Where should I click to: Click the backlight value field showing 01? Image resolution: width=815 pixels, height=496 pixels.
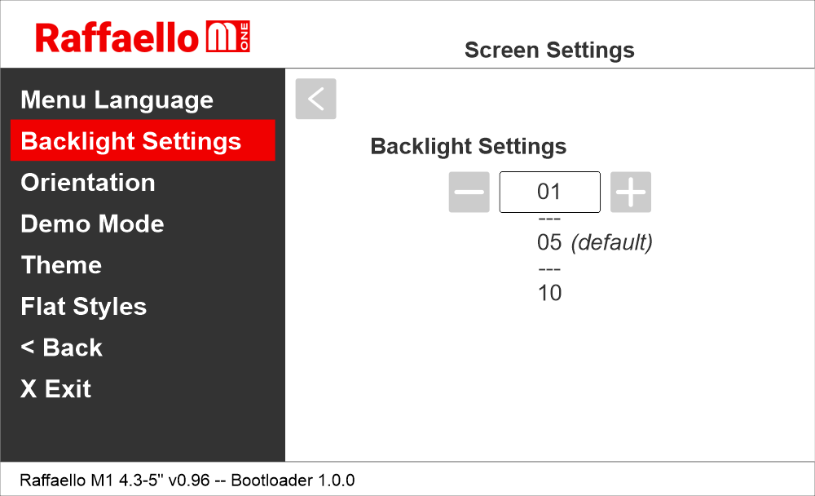[x=549, y=193]
